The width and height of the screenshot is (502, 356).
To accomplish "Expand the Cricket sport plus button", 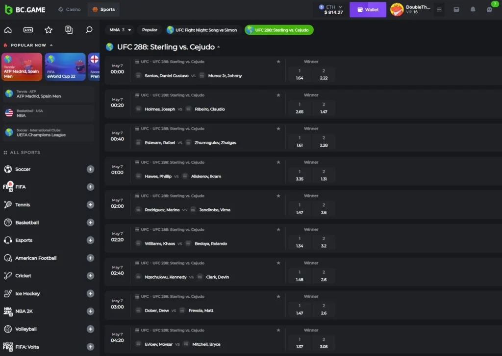I will [91, 275].
